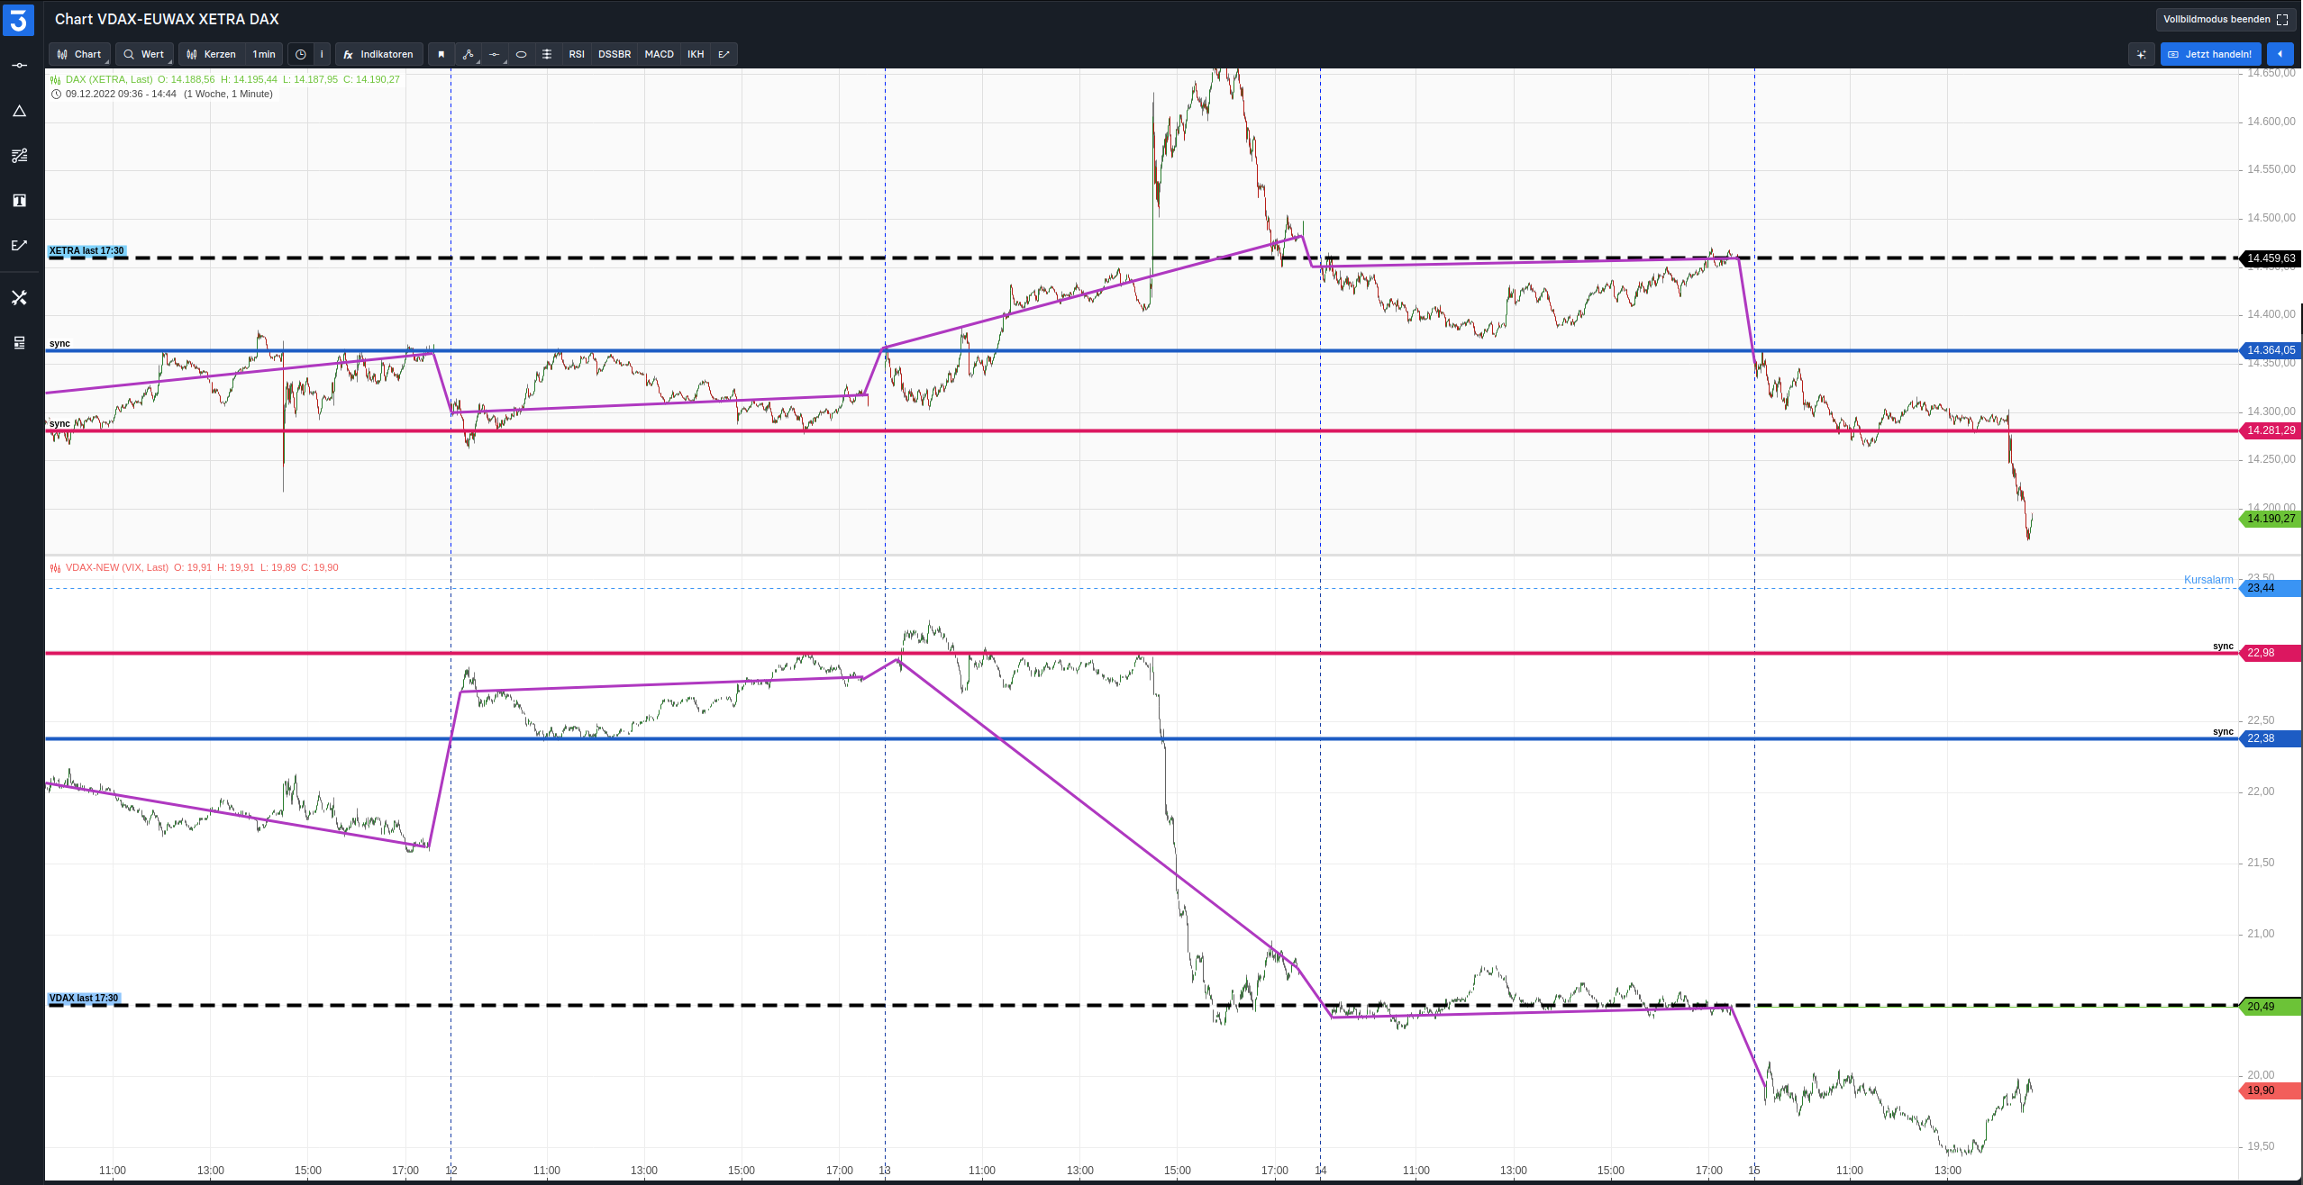
Task: Click the clock time settings icon
Action: [301, 54]
